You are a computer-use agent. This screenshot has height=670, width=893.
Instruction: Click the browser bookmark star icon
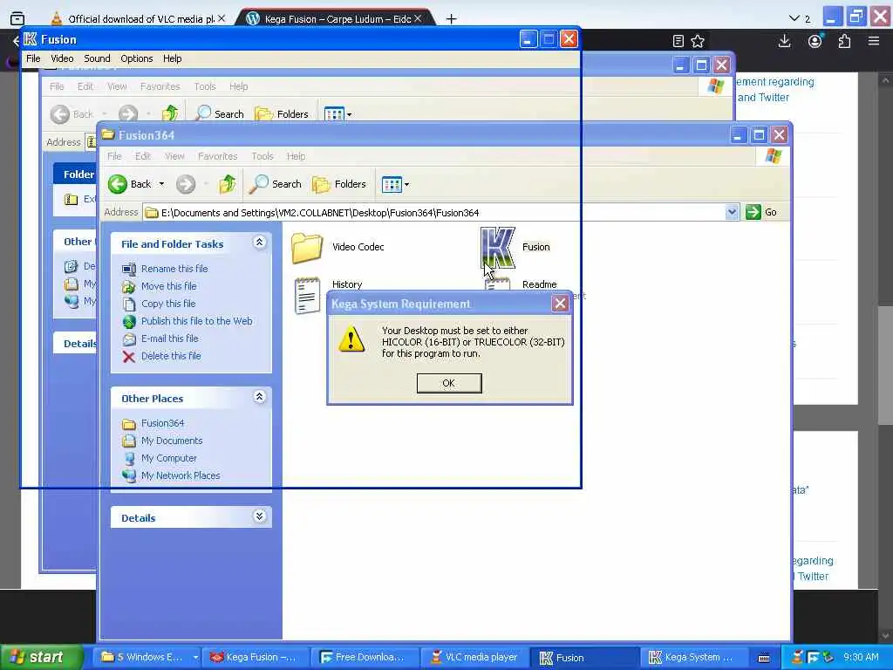pos(698,41)
